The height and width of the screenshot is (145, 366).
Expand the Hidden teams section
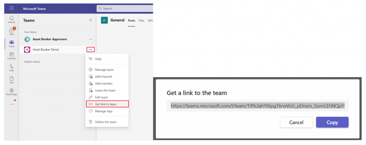(32, 62)
